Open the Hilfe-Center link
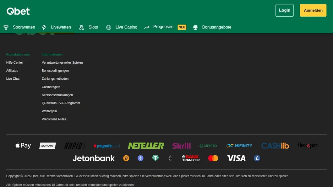Viewport: 333px width, 187px height. click(14, 62)
